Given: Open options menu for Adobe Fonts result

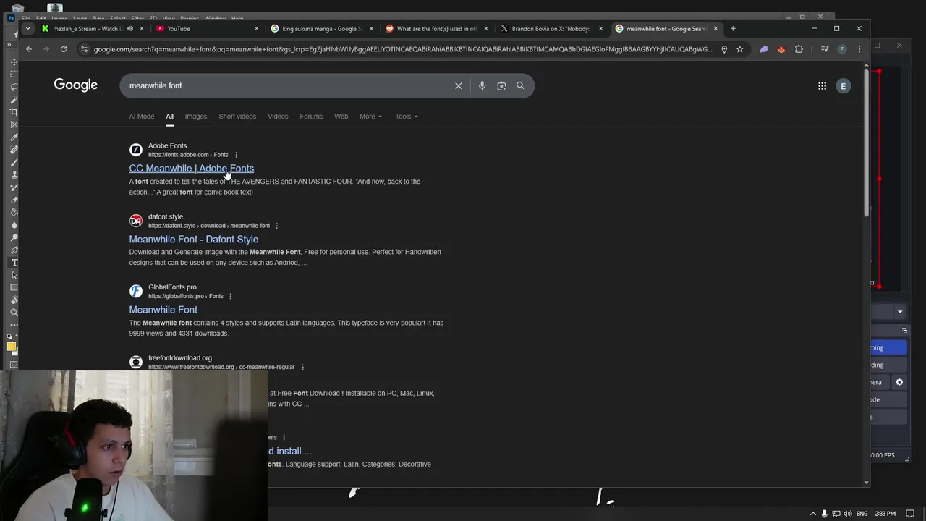Looking at the screenshot, I should click(x=236, y=155).
